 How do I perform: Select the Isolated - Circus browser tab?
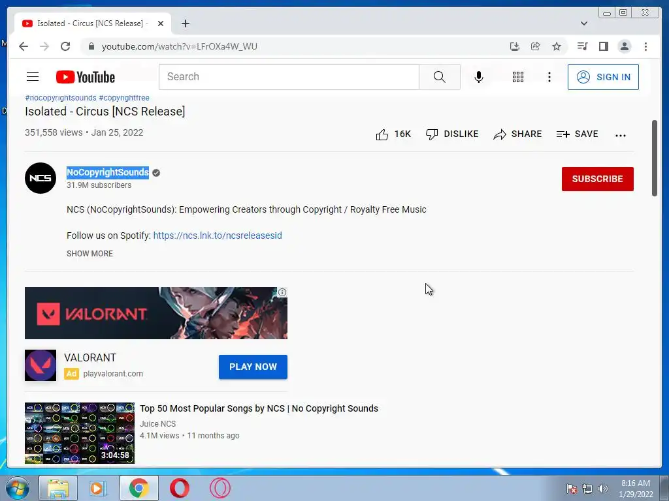click(91, 23)
